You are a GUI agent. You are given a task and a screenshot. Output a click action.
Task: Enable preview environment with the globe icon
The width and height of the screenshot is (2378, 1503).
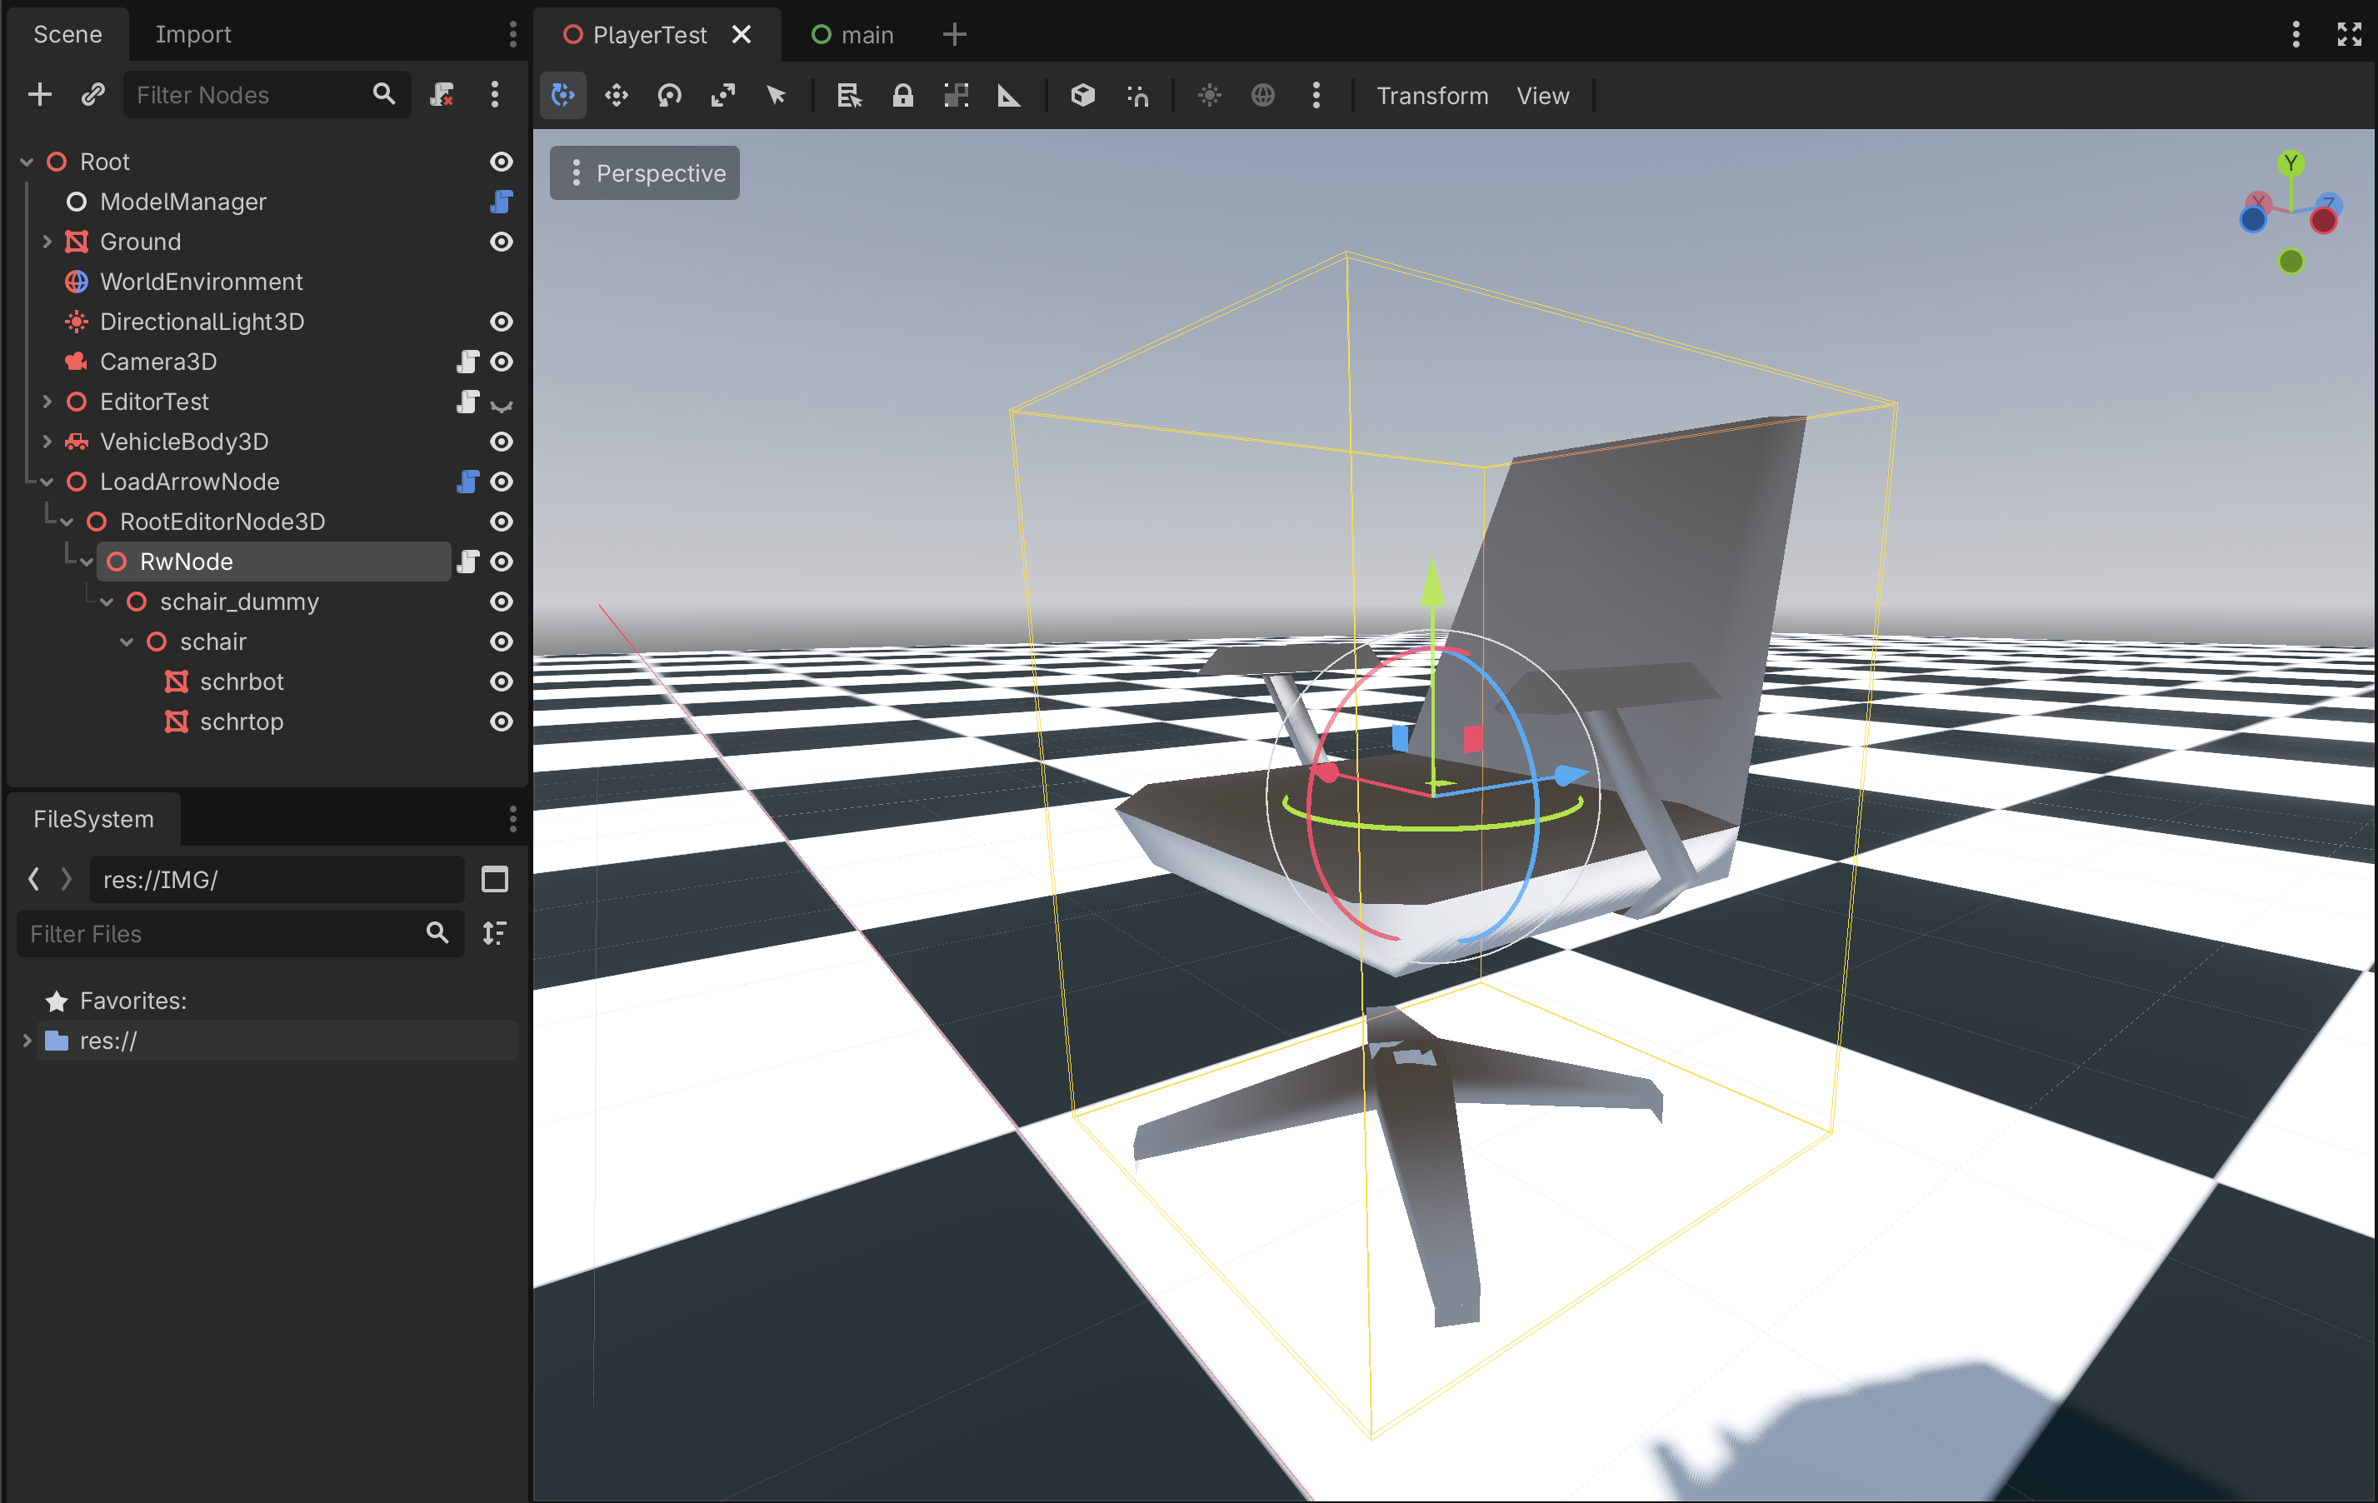[x=1263, y=95]
